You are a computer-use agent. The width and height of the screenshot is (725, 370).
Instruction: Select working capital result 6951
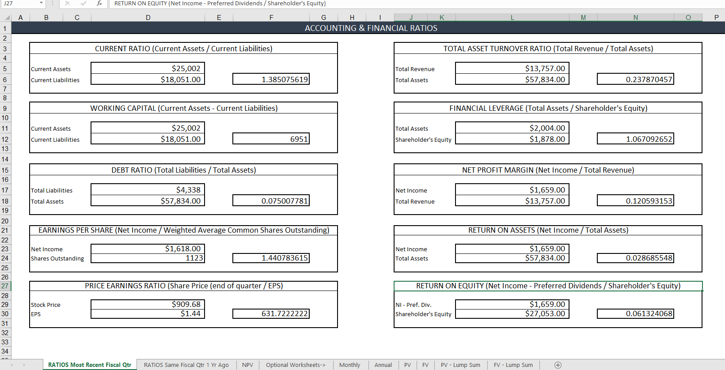271,139
